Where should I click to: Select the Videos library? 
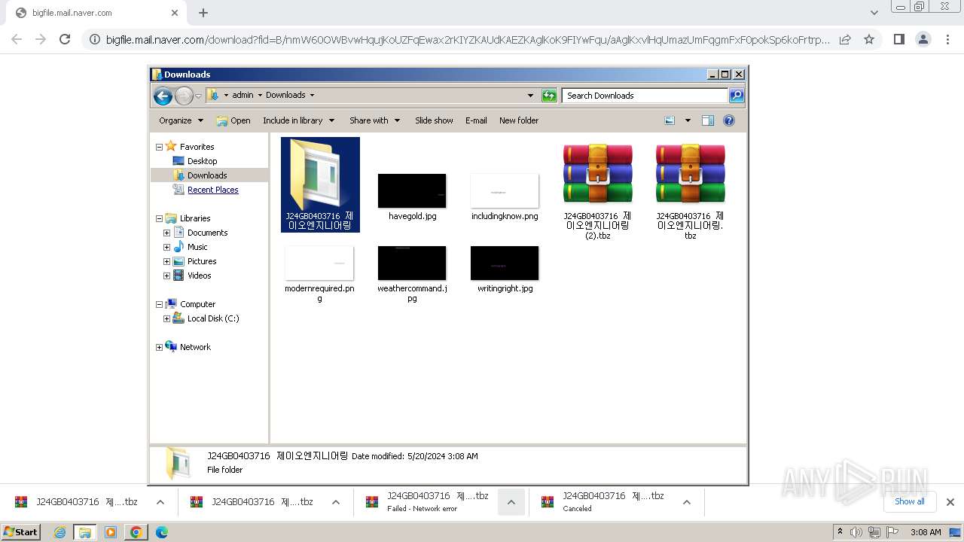pos(199,276)
